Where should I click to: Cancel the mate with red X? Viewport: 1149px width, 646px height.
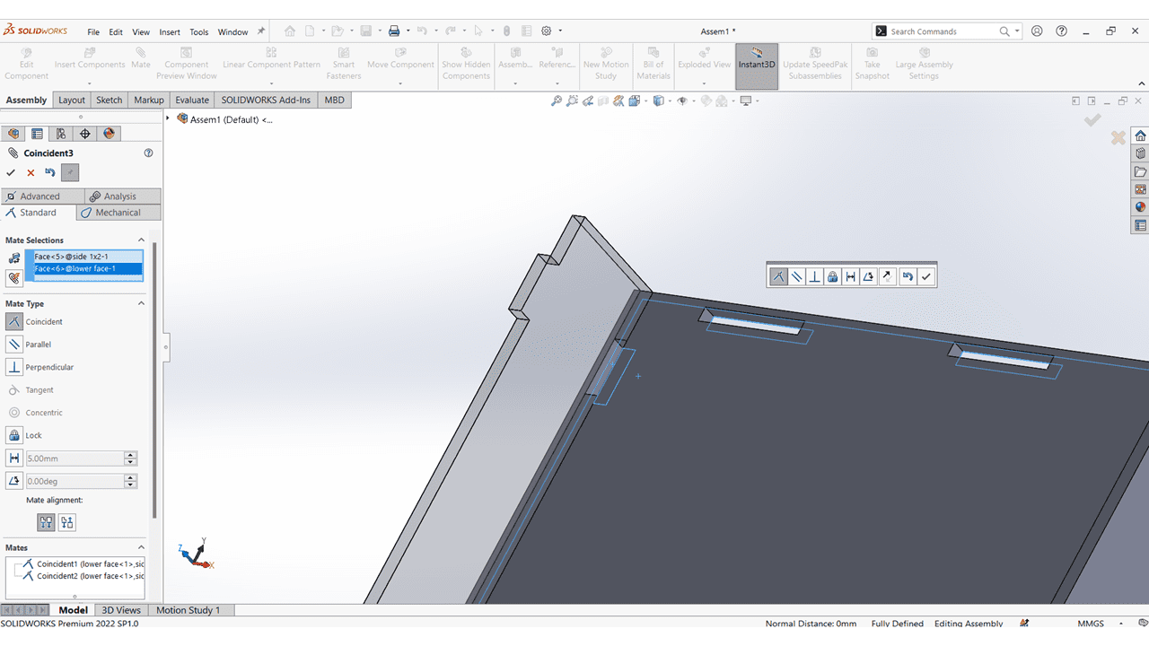31,173
